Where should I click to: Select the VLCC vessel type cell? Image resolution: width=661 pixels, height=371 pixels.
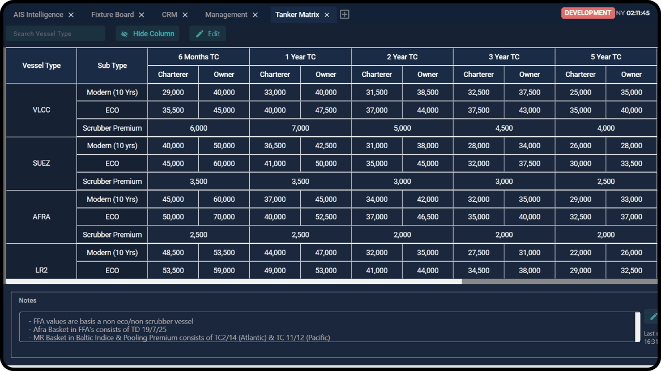(41, 110)
